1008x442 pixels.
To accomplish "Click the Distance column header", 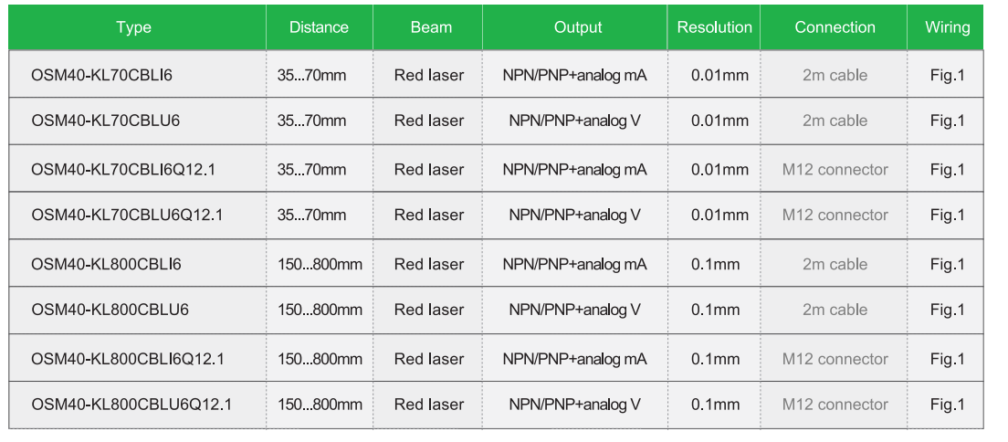I will (x=319, y=27).
